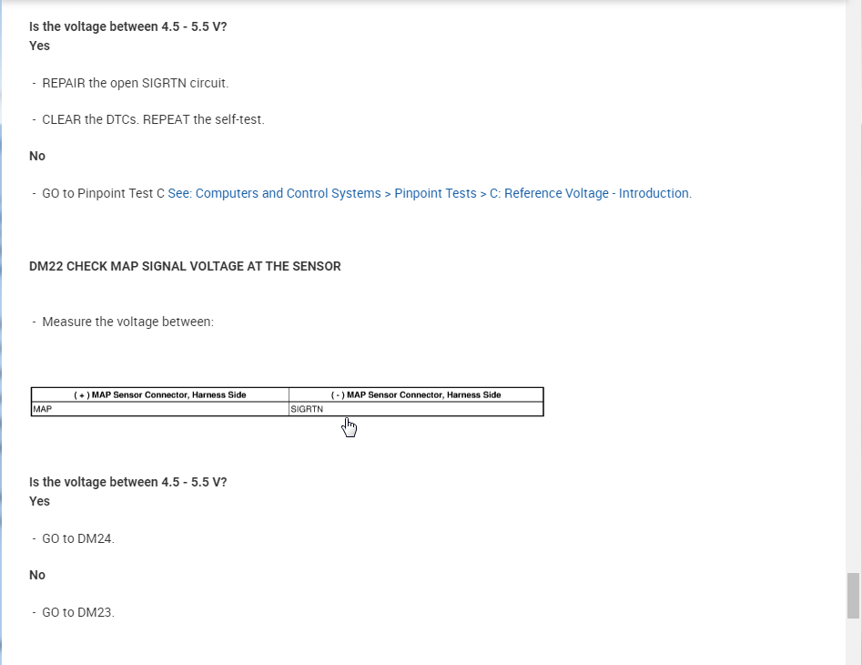Click the (-) MAP Sensor Connector header
The image size is (862, 665).
coord(416,394)
